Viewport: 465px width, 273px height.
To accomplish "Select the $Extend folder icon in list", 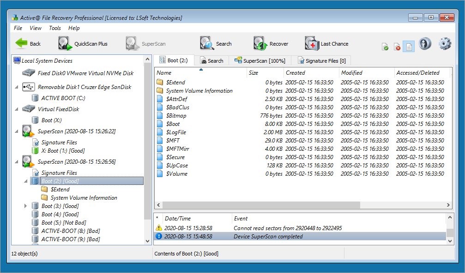I will [x=160, y=82].
